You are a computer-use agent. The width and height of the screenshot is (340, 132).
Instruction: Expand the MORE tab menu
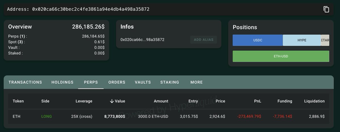[x=196, y=82]
